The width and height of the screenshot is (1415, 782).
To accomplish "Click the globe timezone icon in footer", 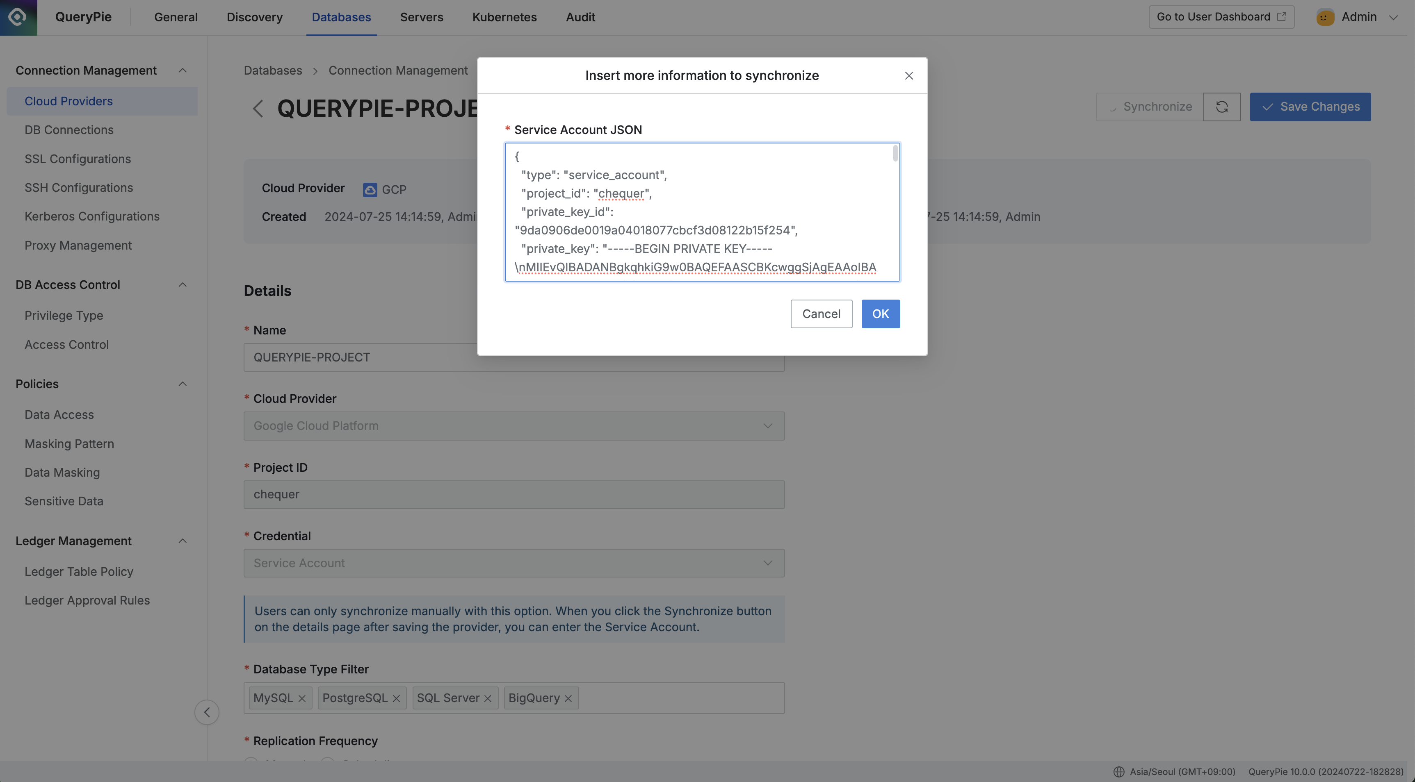I will [x=1118, y=772].
